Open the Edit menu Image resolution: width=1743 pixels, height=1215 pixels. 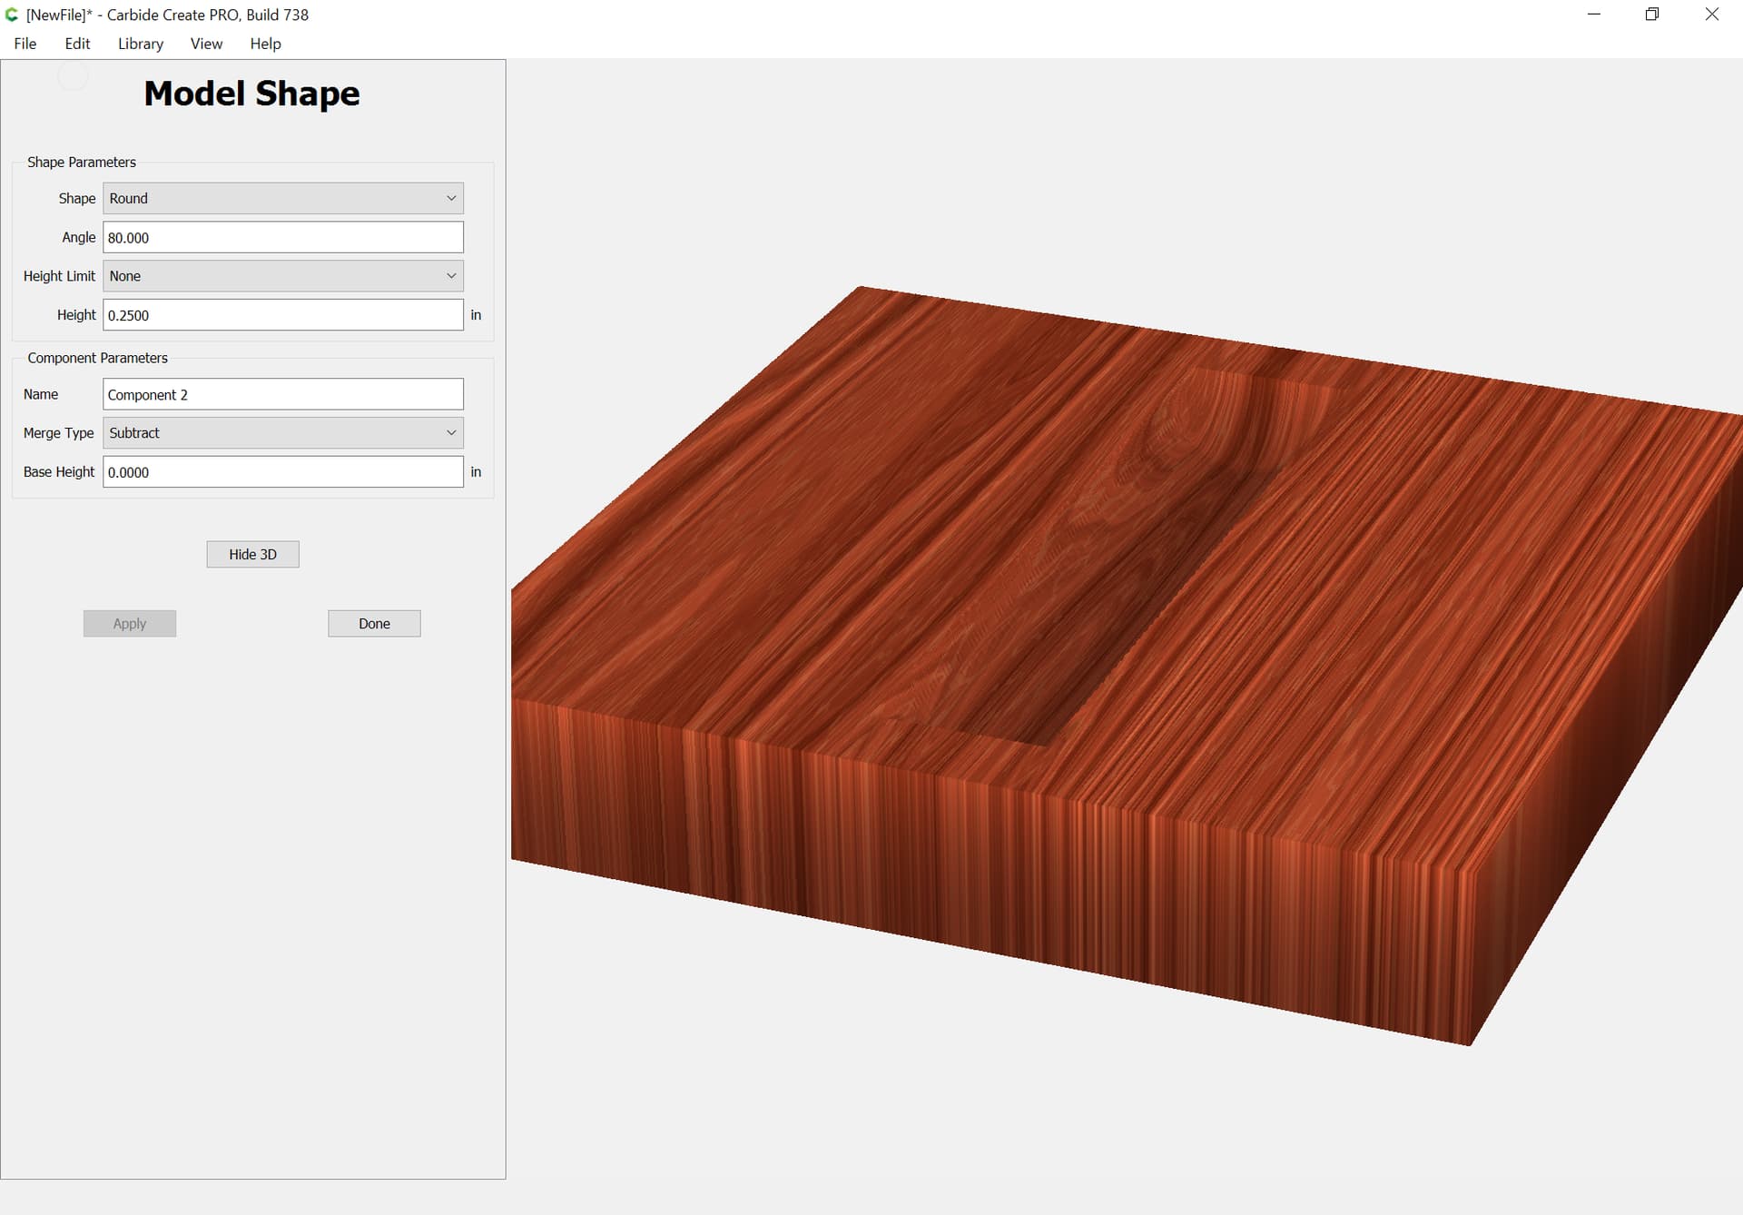[x=77, y=44]
